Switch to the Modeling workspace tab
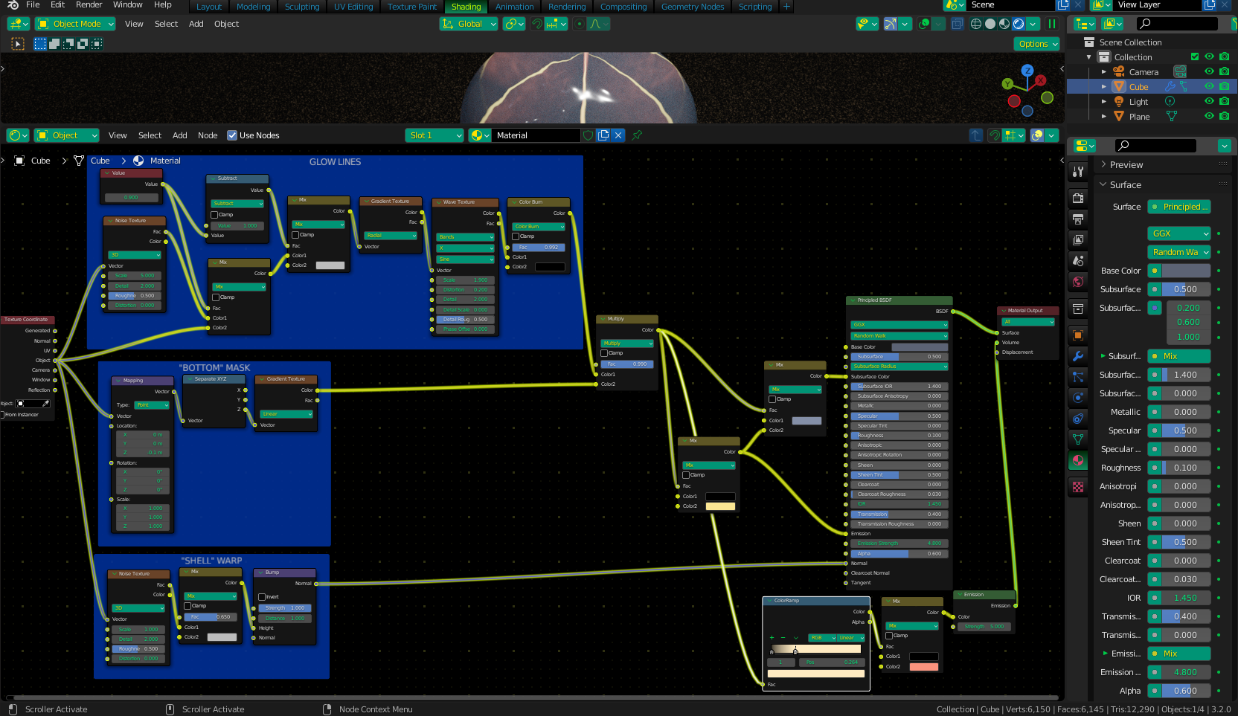Image resolution: width=1238 pixels, height=716 pixels. tap(254, 7)
